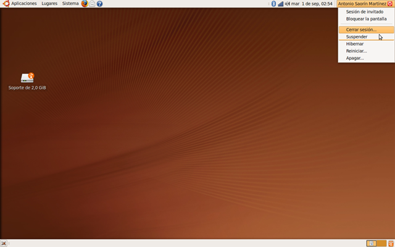
Task: Click the Ubuntu logo on the top panel
Action: click(6, 4)
